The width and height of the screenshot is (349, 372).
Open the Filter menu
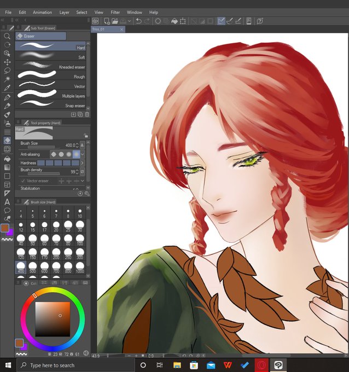point(115,13)
